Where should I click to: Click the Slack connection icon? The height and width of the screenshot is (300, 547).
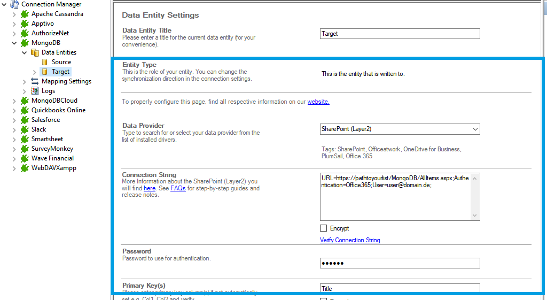tap(25, 129)
